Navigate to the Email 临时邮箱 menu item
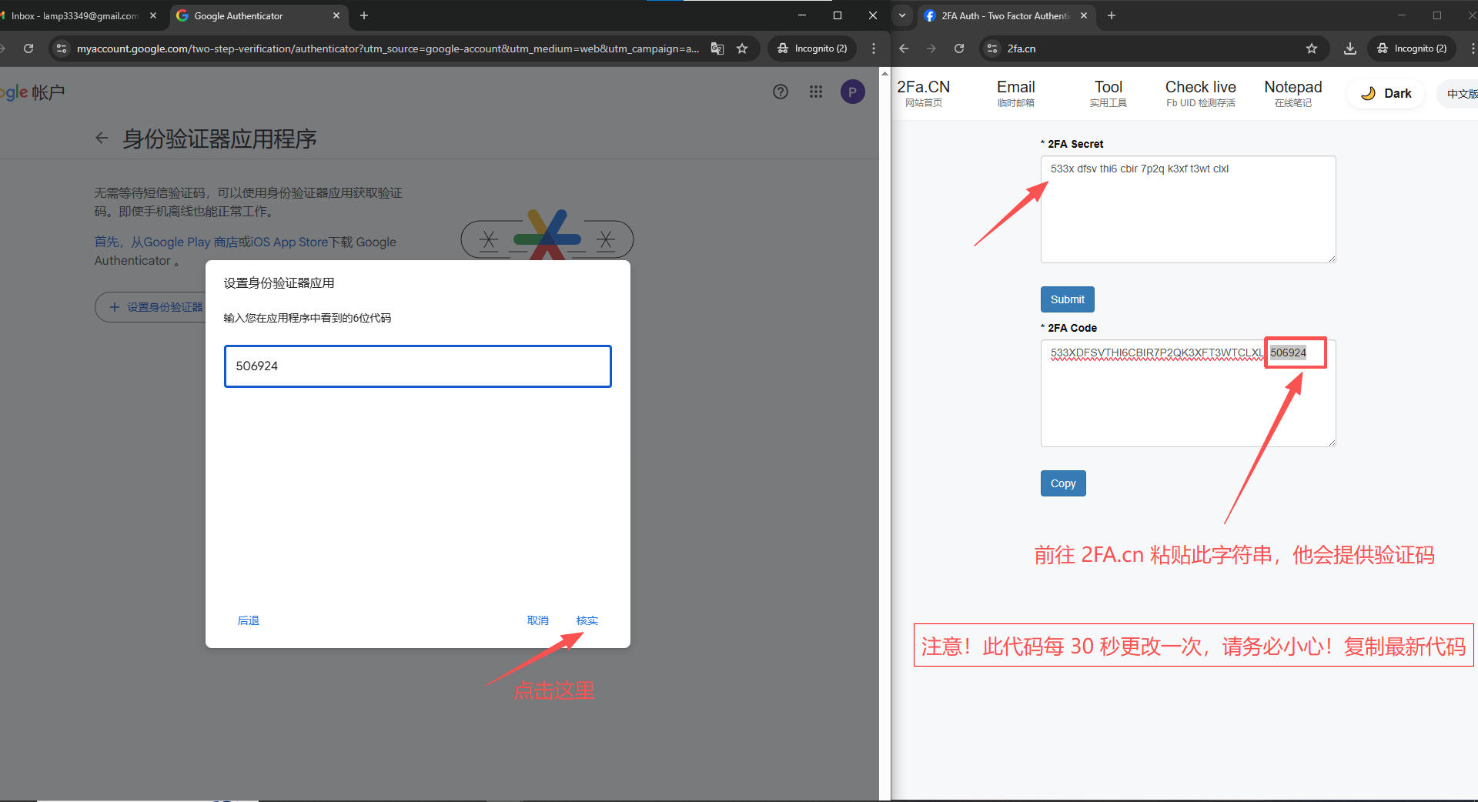The height and width of the screenshot is (802, 1478). [1015, 92]
